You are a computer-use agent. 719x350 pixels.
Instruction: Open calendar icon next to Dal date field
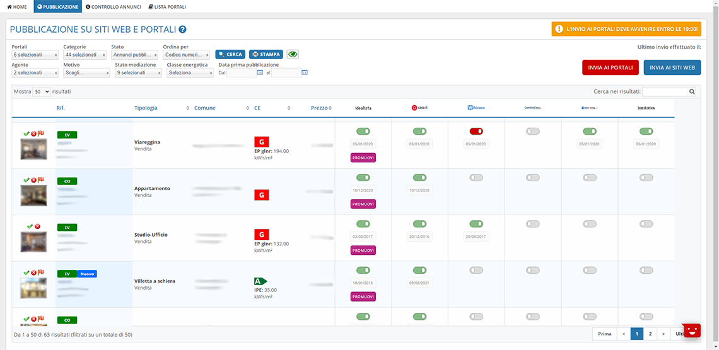[x=260, y=73]
